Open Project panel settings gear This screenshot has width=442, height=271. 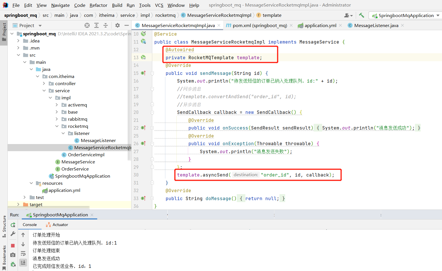tap(118, 25)
